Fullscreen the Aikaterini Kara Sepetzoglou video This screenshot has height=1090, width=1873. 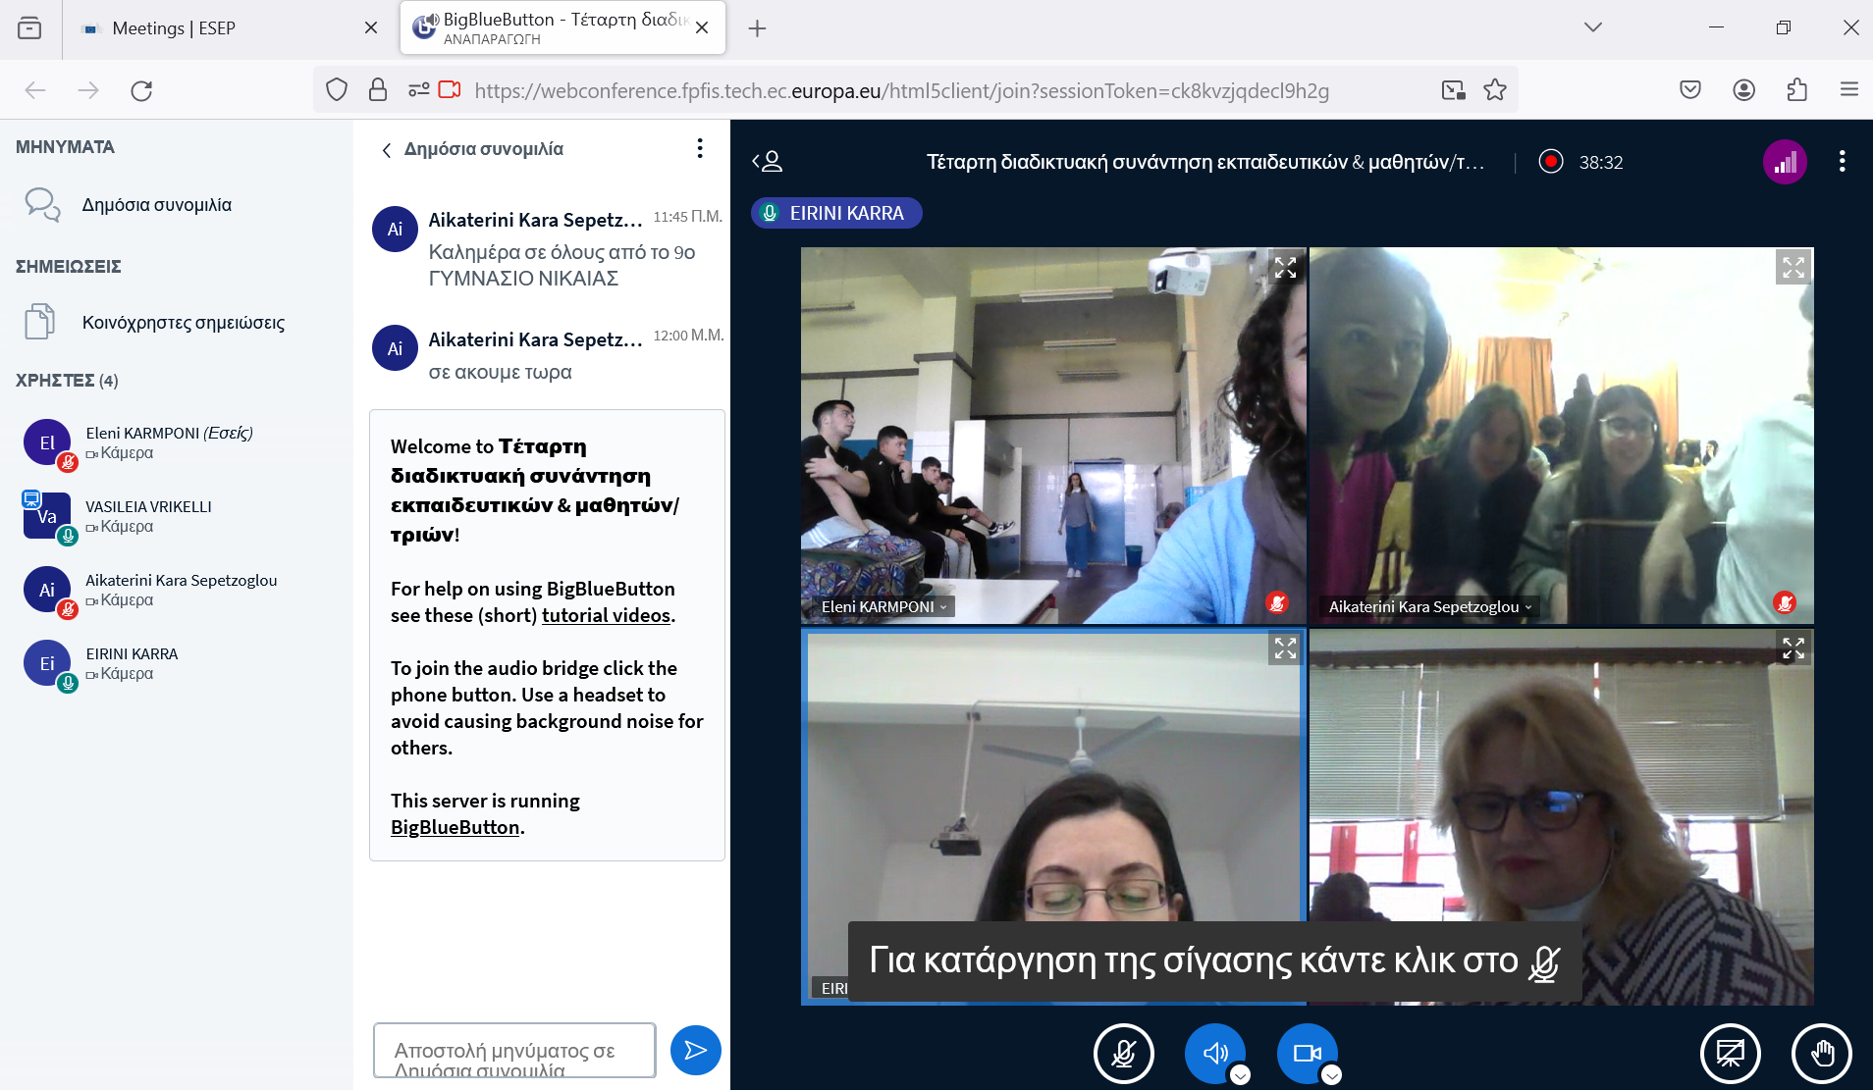tap(1793, 268)
